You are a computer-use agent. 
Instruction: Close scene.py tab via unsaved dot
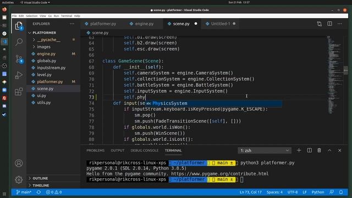[196, 24]
